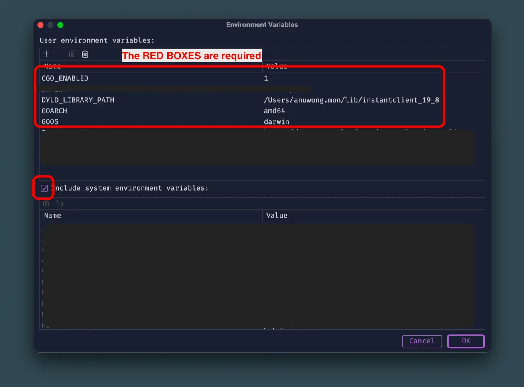524x387 pixels.
Task: Sort system variables by the Name column header
Action: point(53,216)
